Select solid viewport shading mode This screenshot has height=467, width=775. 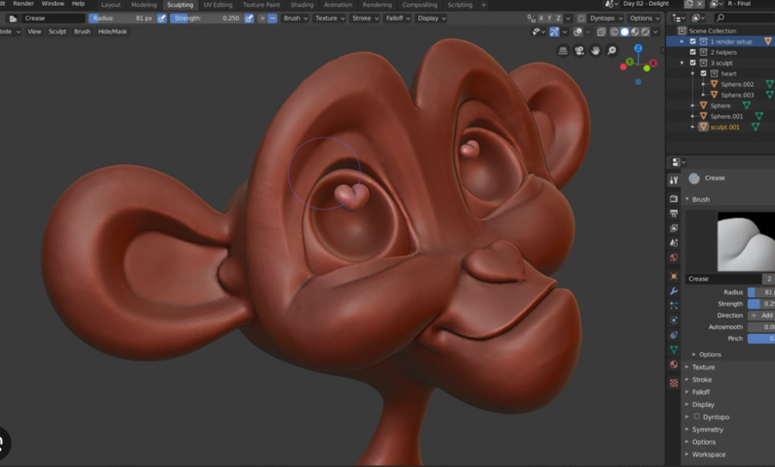624,32
